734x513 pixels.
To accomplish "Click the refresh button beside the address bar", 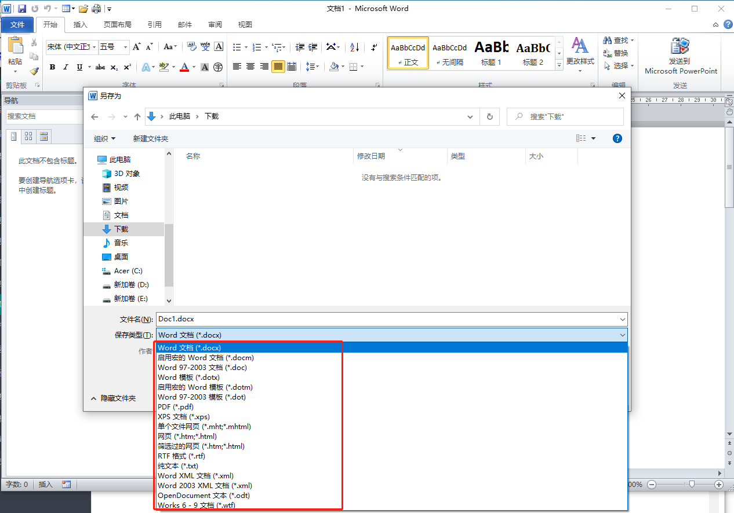I will point(489,116).
